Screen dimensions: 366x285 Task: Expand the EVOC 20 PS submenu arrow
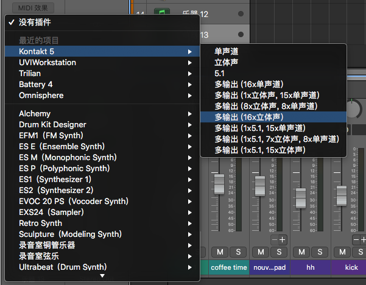(x=190, y=202)
